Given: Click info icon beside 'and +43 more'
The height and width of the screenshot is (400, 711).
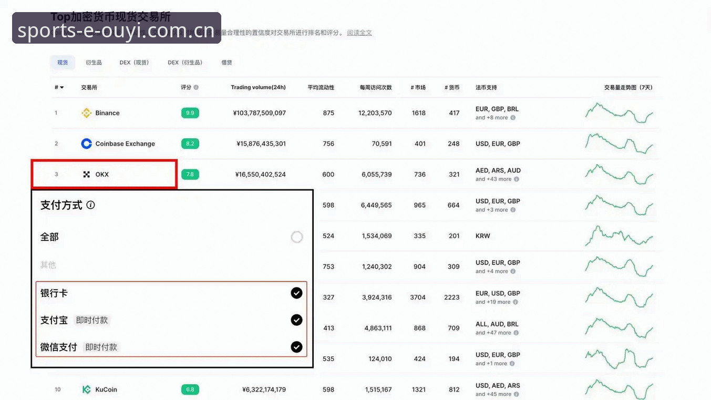Looking at the screenshot, I should pos(517,179).
